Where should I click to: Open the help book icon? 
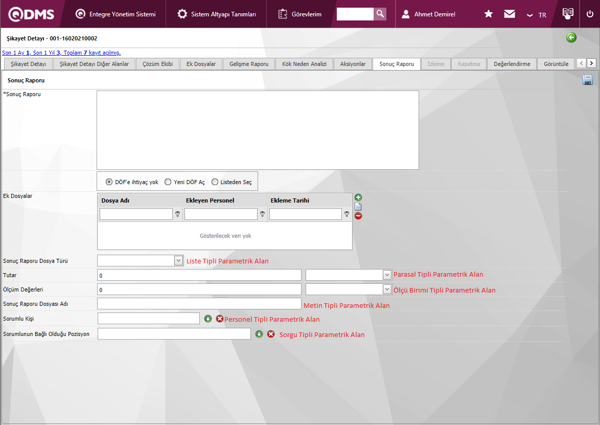click(x=568, y=13)
